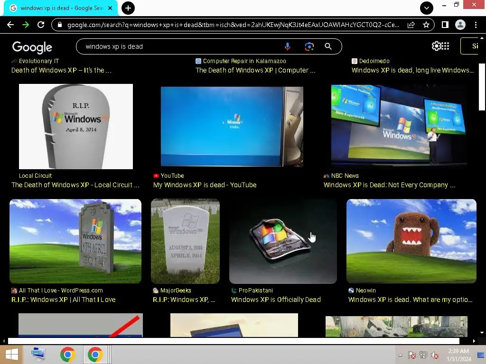Select the 'windows xp is dead - Google Search' tab
Image resolution: width=486 pixels, height=364 pixels.
click(61, 9)
